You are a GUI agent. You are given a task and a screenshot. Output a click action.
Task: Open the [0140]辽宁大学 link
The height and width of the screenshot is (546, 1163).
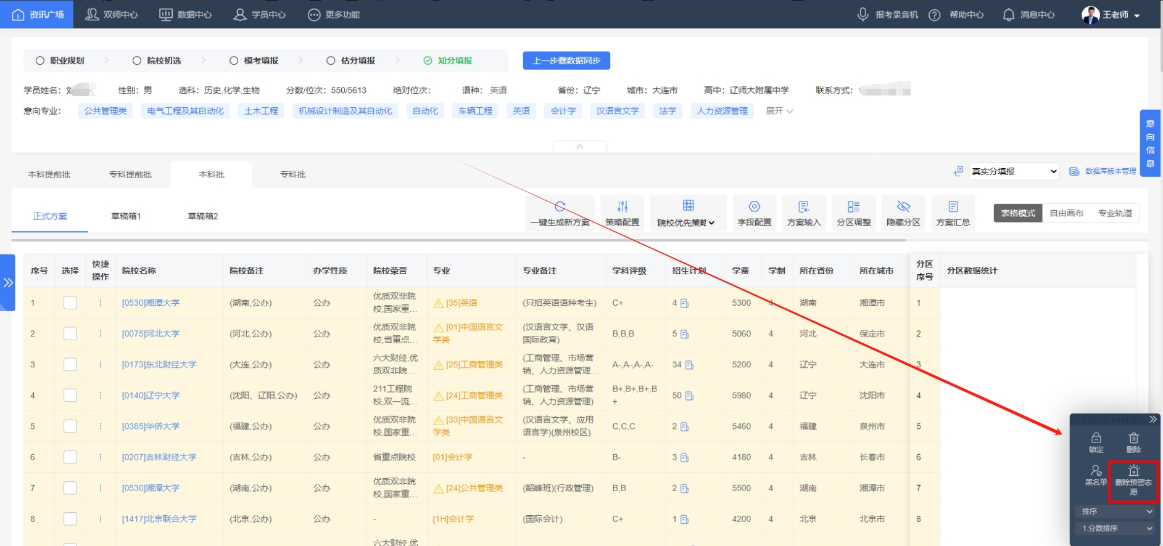tap(151, 395)
